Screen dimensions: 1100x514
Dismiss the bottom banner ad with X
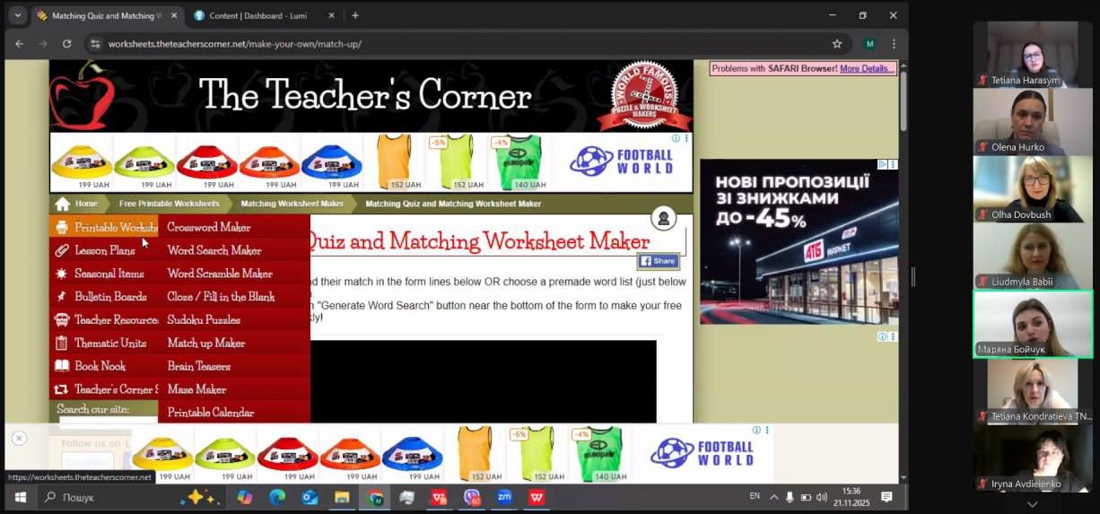[x=19, y=438]
